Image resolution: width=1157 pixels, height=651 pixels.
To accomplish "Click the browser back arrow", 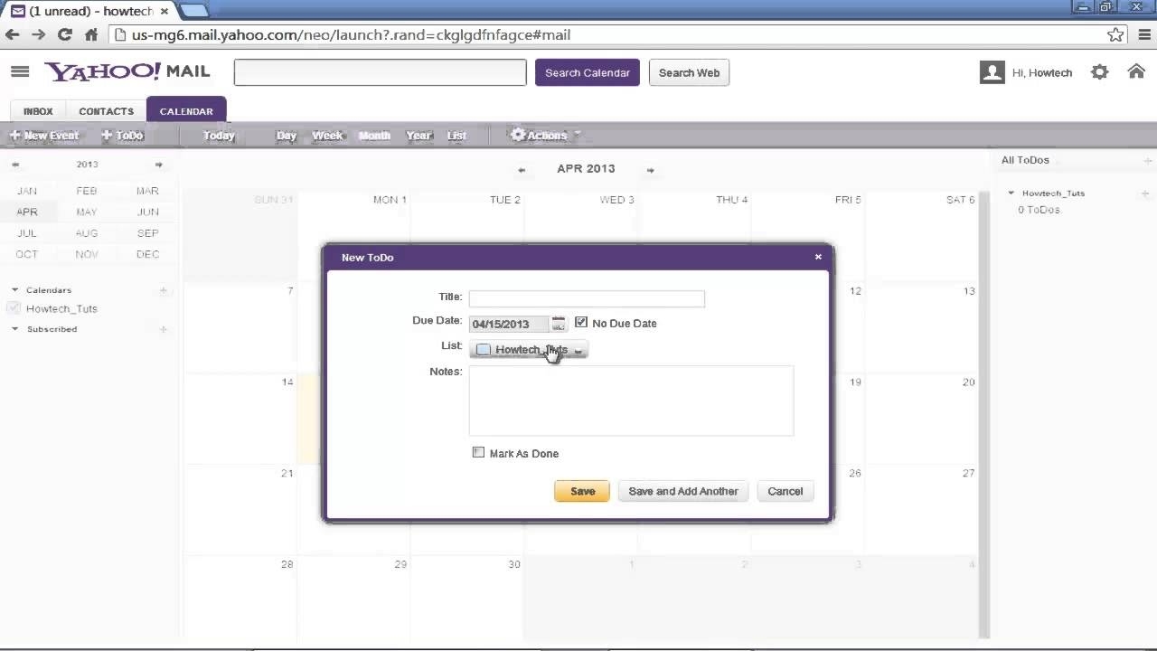I will pyautogui.click(x=13, y=34).
